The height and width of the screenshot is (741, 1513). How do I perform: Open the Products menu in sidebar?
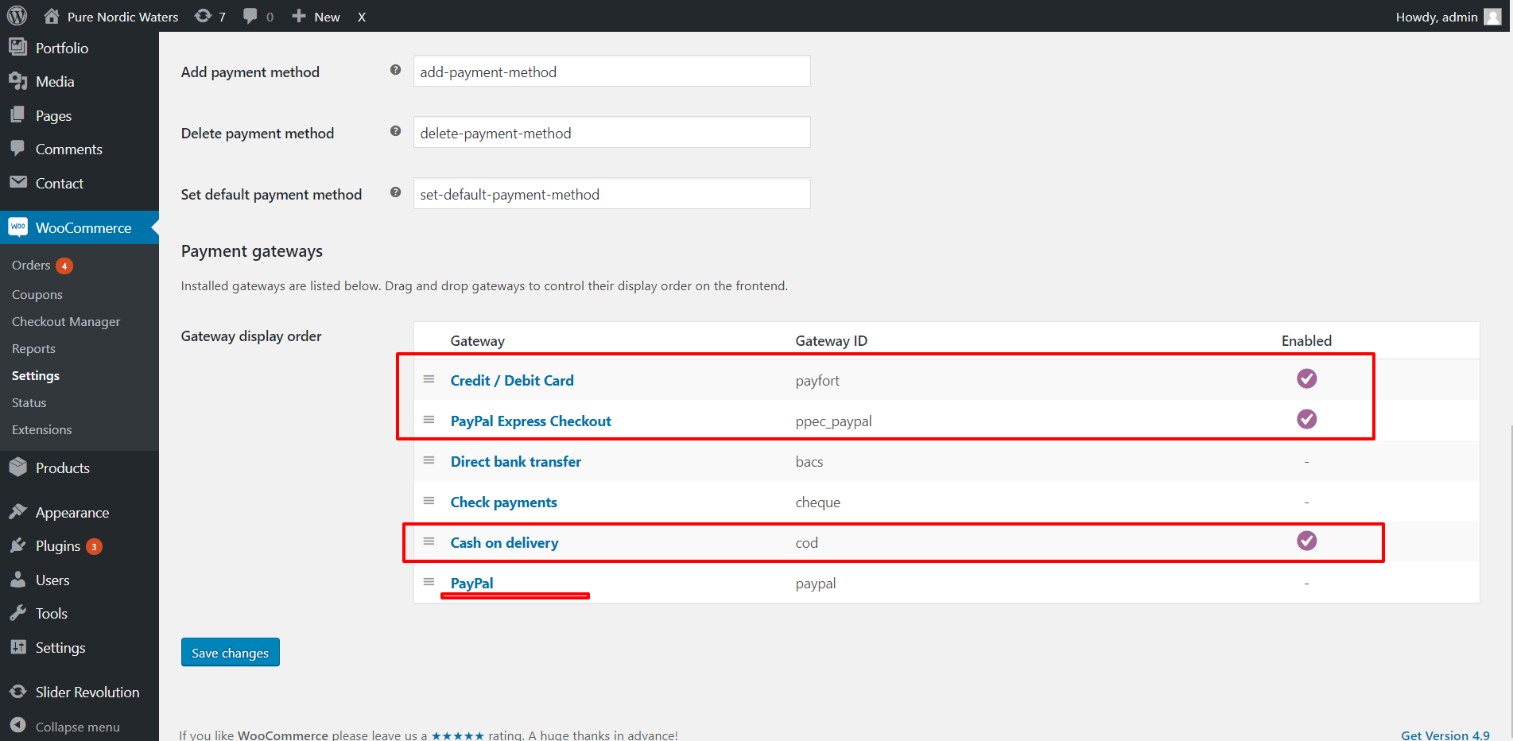pos(62,468)
